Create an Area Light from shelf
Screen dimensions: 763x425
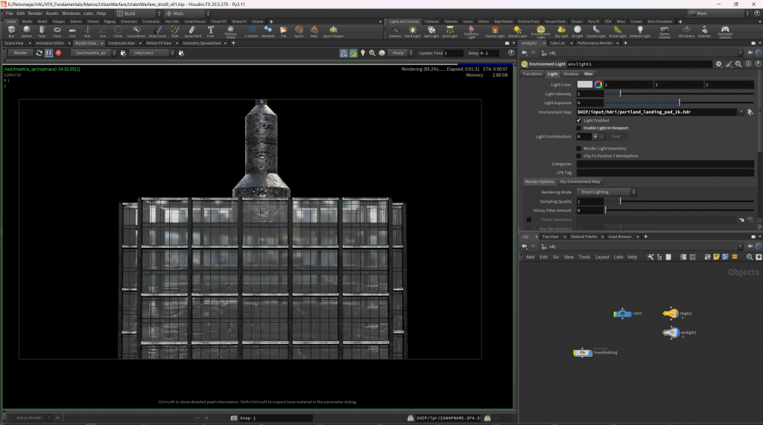coord(449,32)
